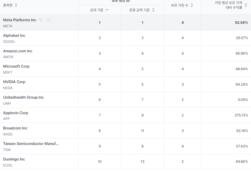Click the 보유 거장 수 header label

[x=180, y=5]
